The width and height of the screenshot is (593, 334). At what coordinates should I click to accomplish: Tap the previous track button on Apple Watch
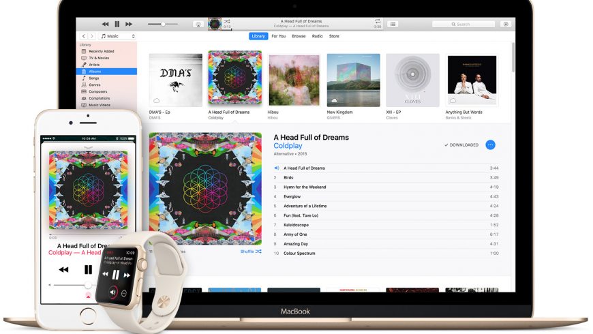105,273
